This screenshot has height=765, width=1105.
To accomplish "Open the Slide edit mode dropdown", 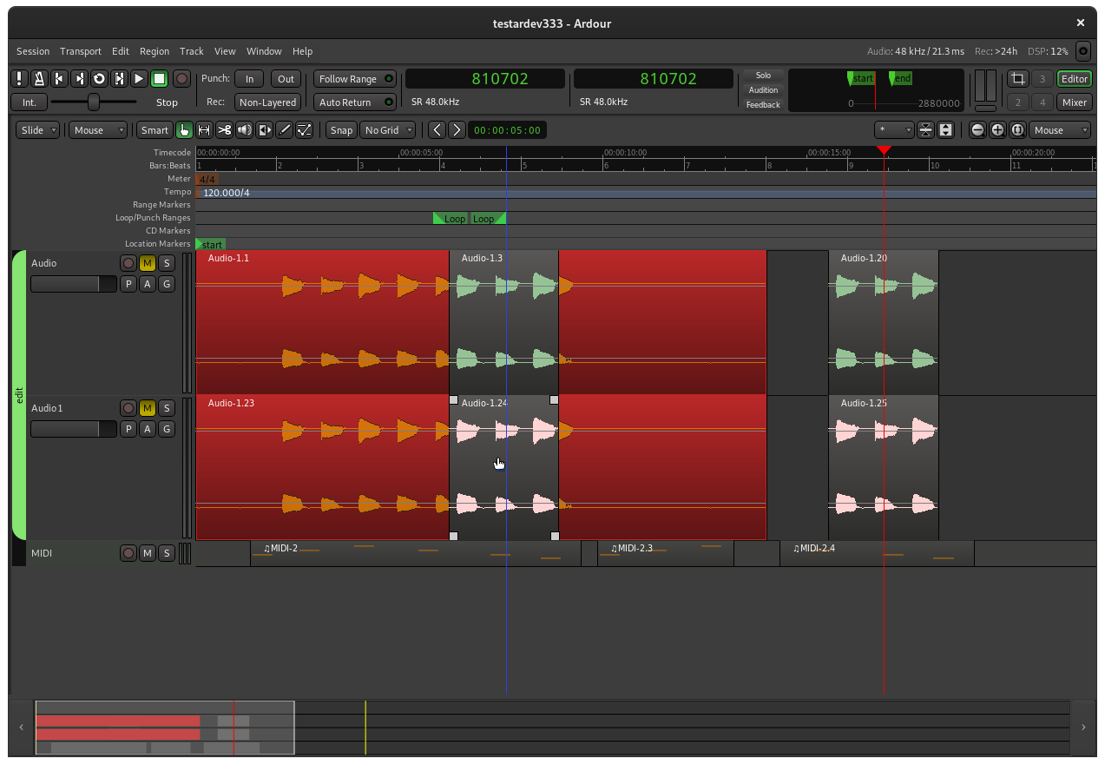I will point(38,130).
